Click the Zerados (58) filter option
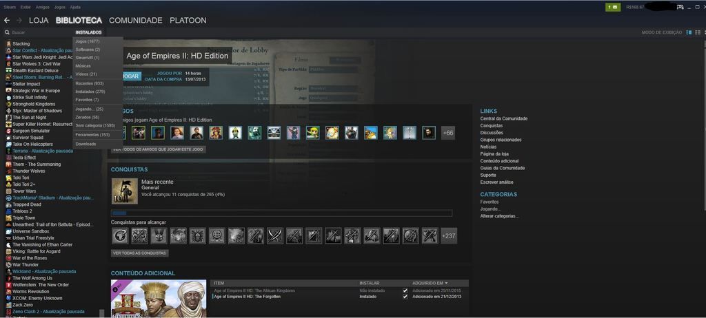 coord(88,118)
